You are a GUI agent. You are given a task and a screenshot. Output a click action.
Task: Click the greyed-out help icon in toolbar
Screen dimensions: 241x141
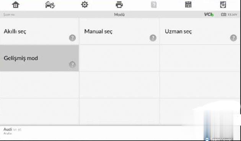point(154,5)
